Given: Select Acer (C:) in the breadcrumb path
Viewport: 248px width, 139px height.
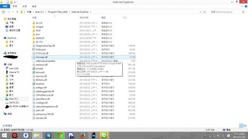Looking at the screenshot, I should click(40, 12).
